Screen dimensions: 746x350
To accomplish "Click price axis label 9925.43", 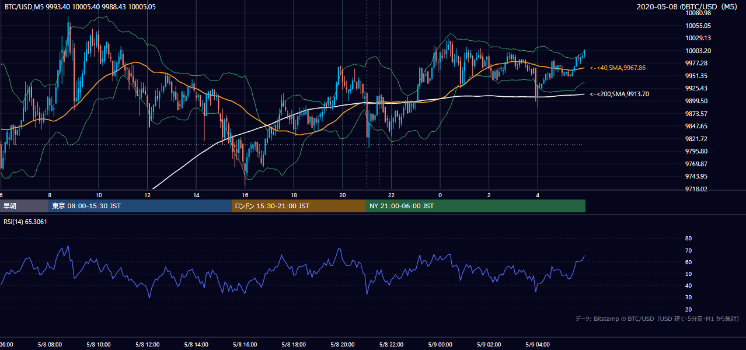I will 696,88.
